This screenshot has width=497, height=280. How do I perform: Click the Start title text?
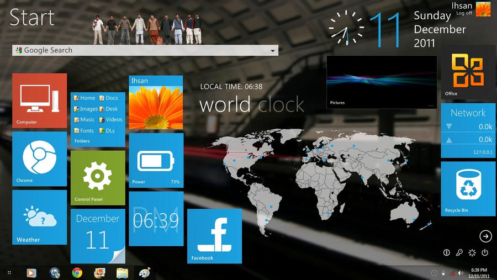point(32,17)
